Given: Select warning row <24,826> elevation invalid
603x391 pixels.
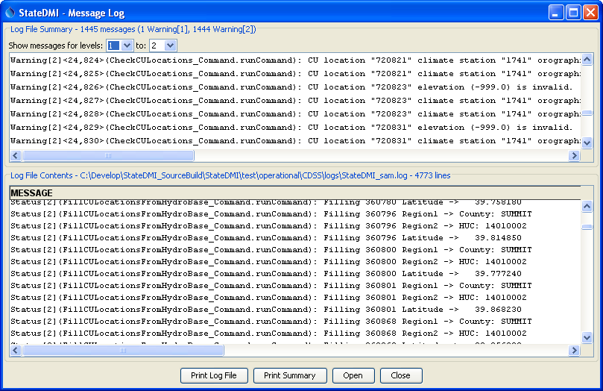Looking at the screenshot, I should [x=295, y=87].
